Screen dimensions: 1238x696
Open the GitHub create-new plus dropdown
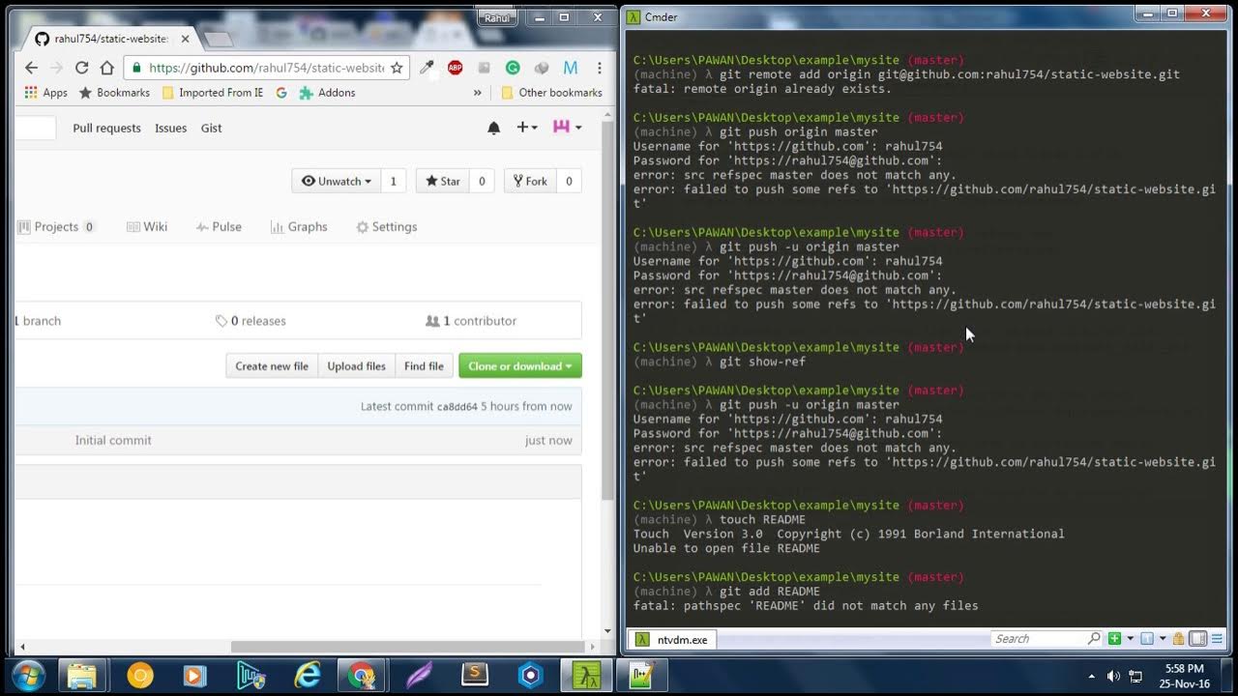pos(526,128)
